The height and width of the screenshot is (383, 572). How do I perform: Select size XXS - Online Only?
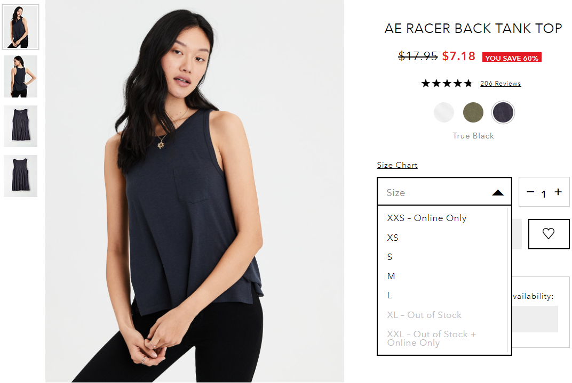(442, 218)
